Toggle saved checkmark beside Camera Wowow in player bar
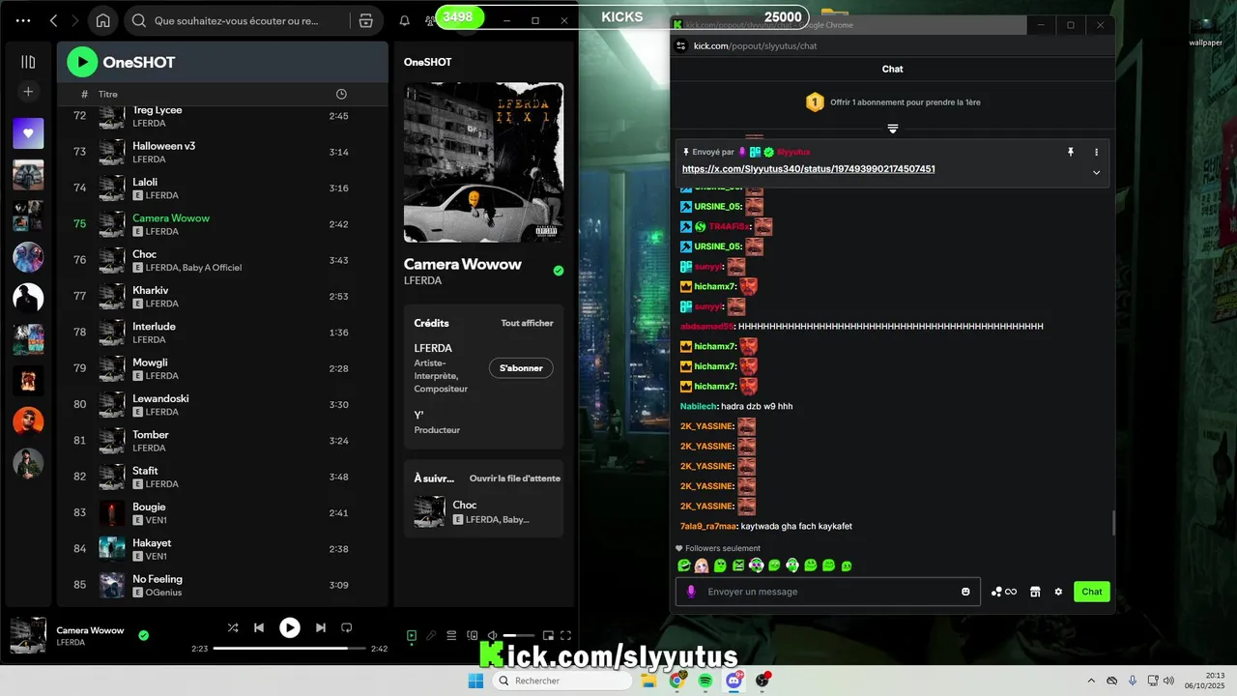Image resolution: width=1237 pixels, height=696 pixels. (x=143, y=635)
